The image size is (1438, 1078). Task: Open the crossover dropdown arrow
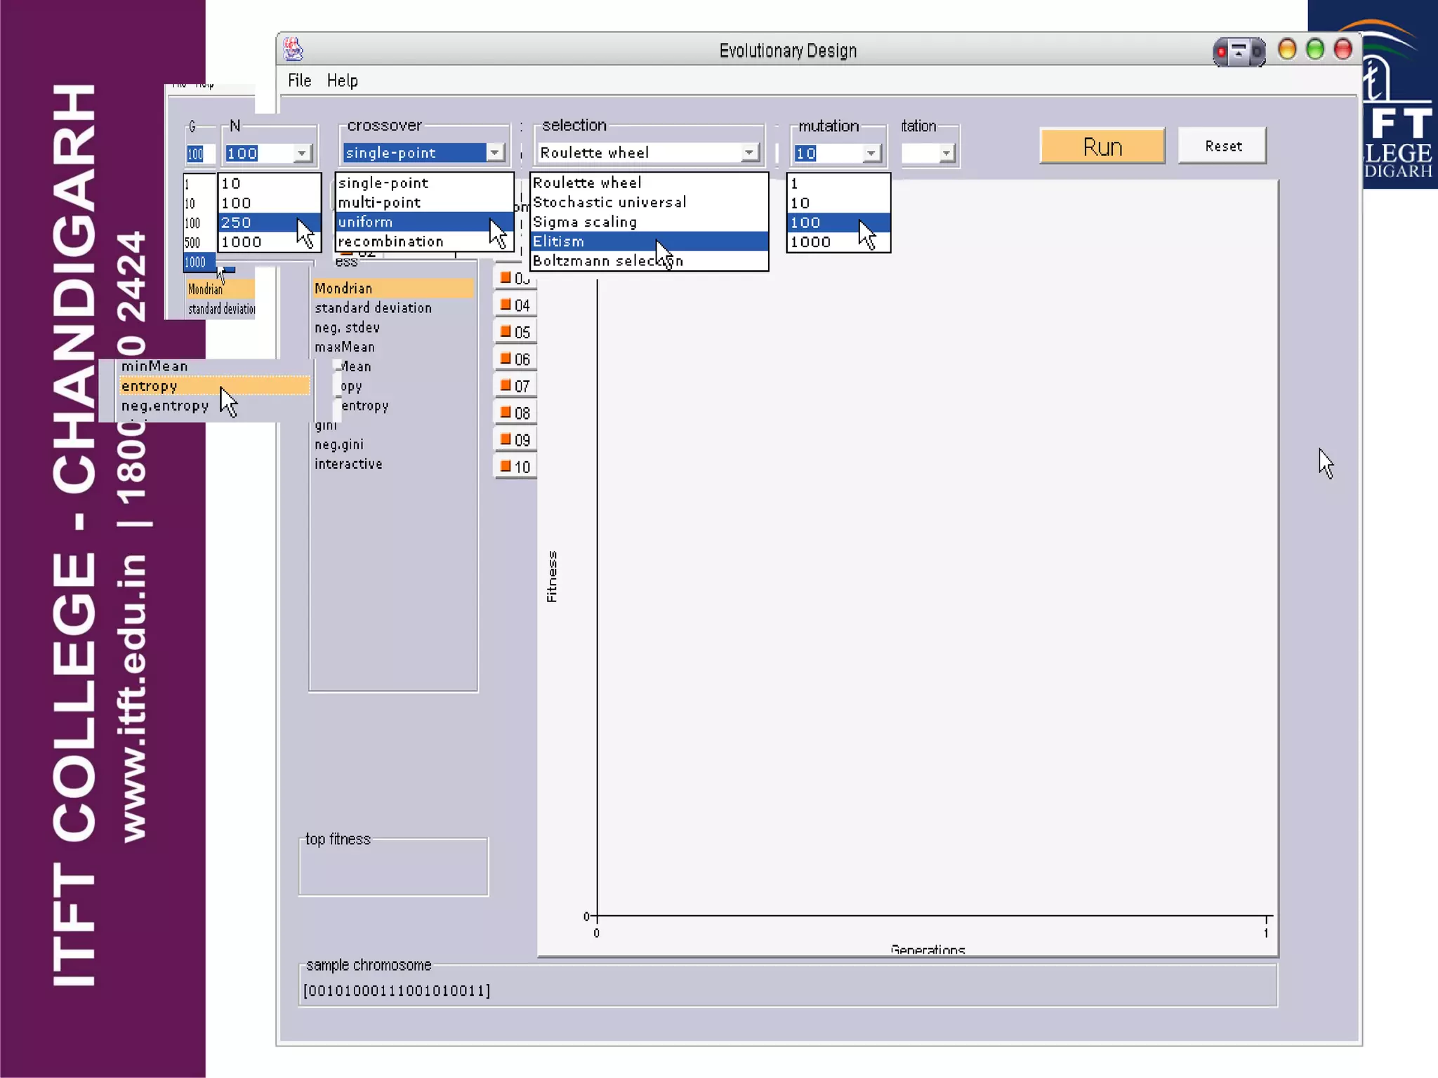495,153
